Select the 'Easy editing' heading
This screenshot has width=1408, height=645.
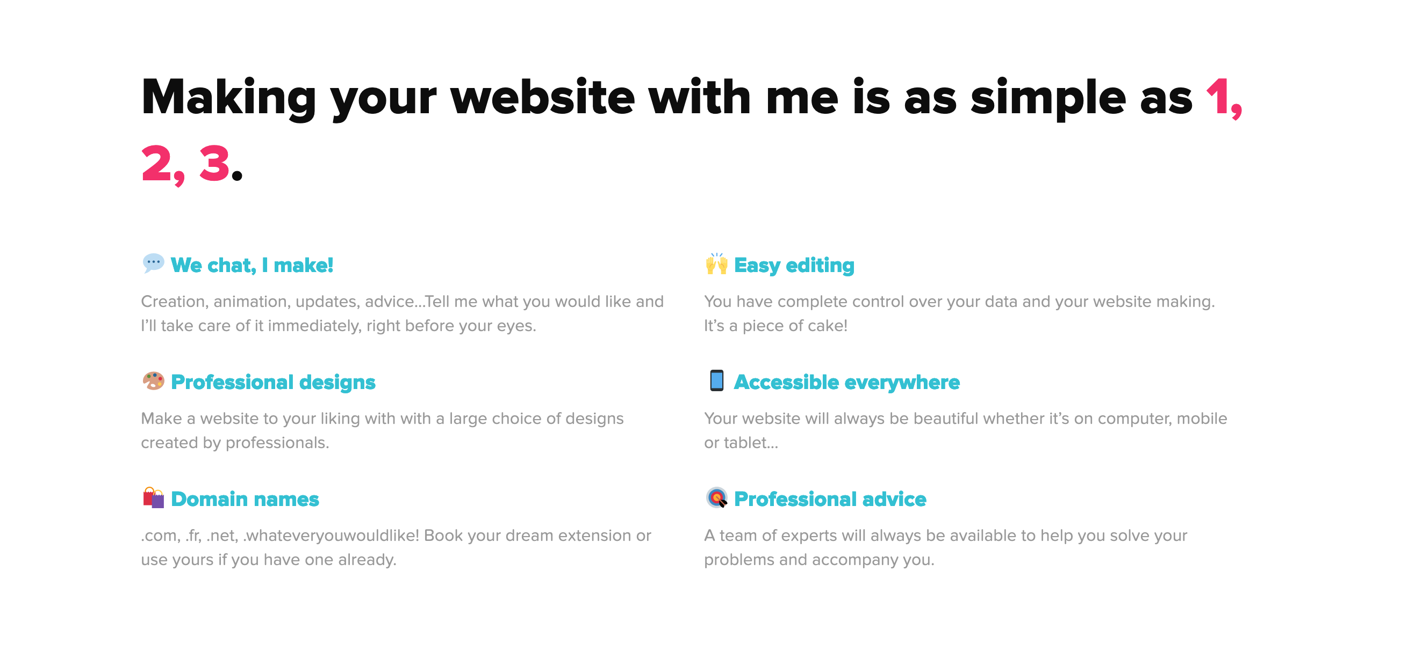(794, 265)
